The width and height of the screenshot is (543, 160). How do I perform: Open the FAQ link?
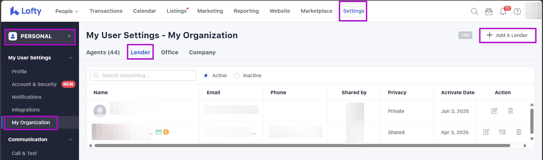pyautogui.click(x=465, y=35)
